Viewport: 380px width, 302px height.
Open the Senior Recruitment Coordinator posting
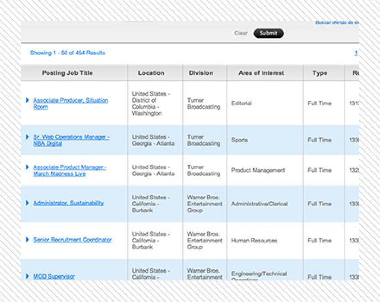pyautogui.click(x=72, y=240)
